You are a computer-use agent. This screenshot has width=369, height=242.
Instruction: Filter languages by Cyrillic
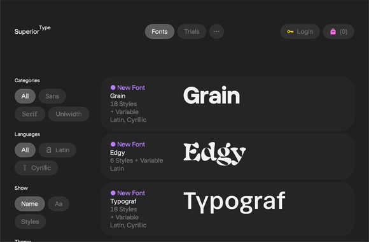click(x=36, y=167)
